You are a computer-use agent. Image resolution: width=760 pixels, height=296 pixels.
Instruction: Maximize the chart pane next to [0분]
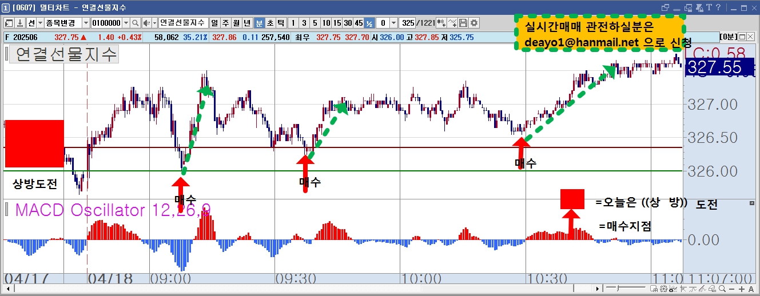tap(742, 37)
